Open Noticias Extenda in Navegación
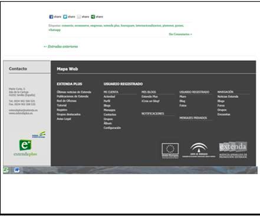Image resolution: width=260 pixels, height=216 pixels. (228, 97)
